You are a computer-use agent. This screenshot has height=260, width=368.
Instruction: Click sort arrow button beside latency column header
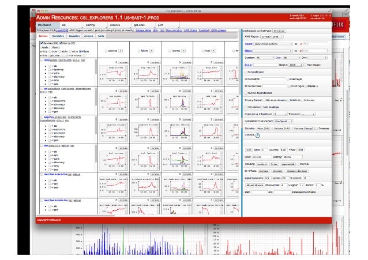coord(183,51)
